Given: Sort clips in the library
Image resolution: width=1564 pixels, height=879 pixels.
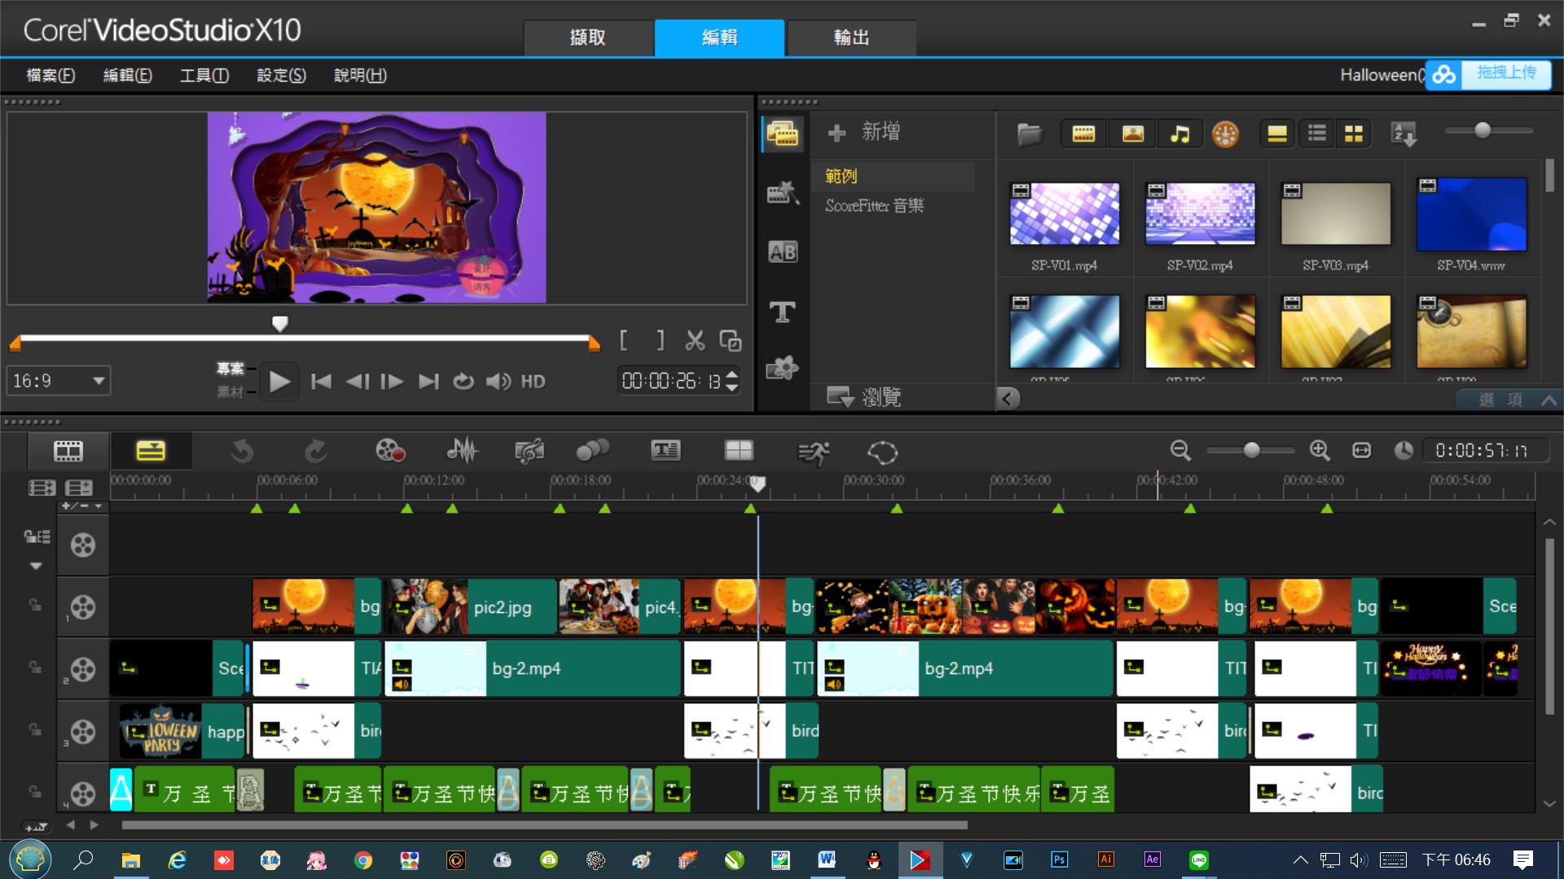Looking at the screenshot, I should [x=1404, y=133].
